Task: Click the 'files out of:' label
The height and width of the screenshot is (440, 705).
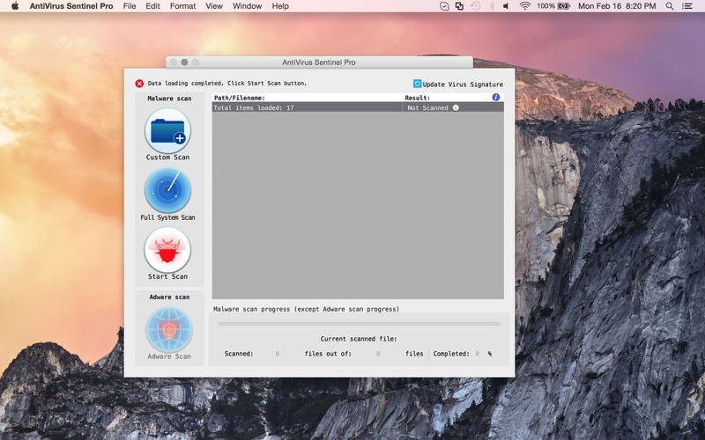Action: tap(328, 354)
